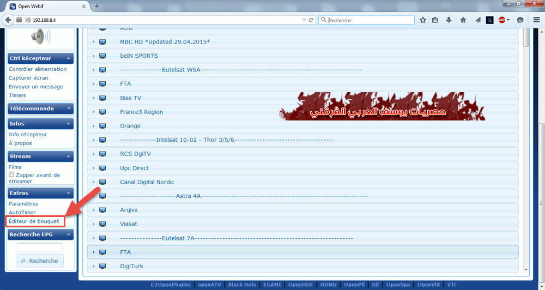545x290 pixels.
Task: Open AutoTimer link
Action: click(x=22, y=213)
